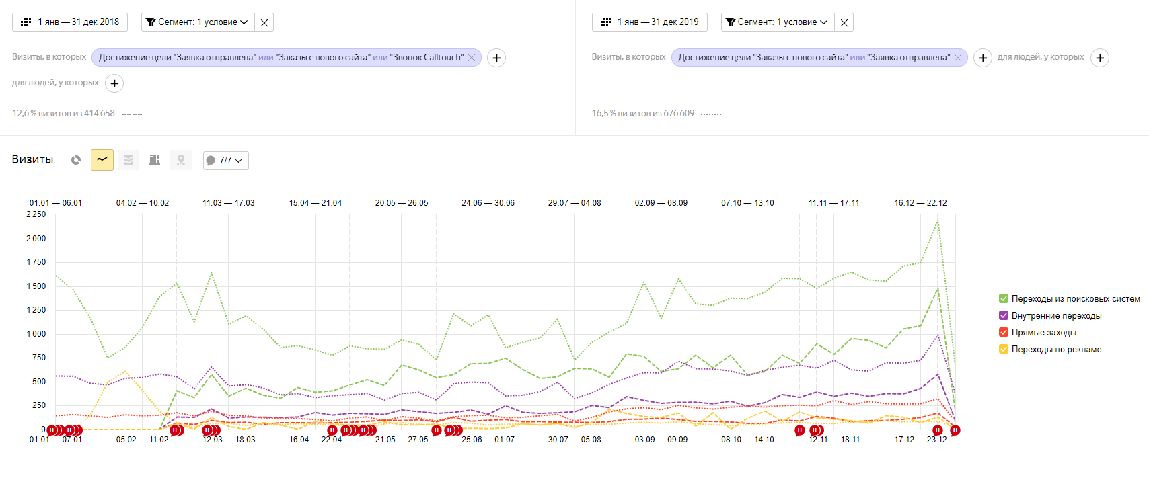Expand the 2019 'Сегмент: 1 условие' dropdown
Viewport: 1149px width, 490px height.
tap(778, 22)
